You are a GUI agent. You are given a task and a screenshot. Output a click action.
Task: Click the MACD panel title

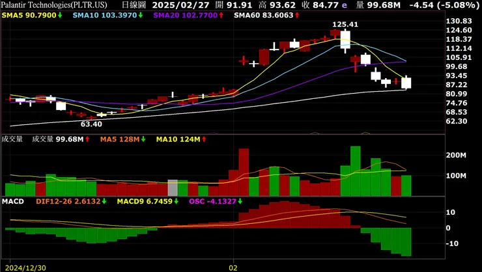[x=13, y=201]
